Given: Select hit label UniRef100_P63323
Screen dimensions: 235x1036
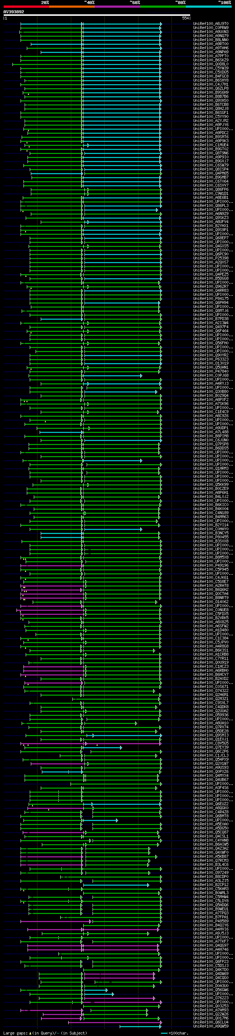Looking at the screenshot, I should click(211, 359).
